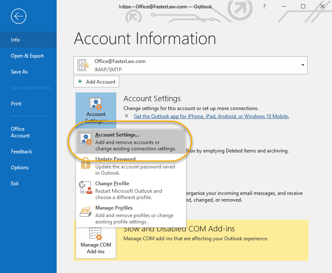
Task: Click the help question mark icon
Action: [264, 6]
